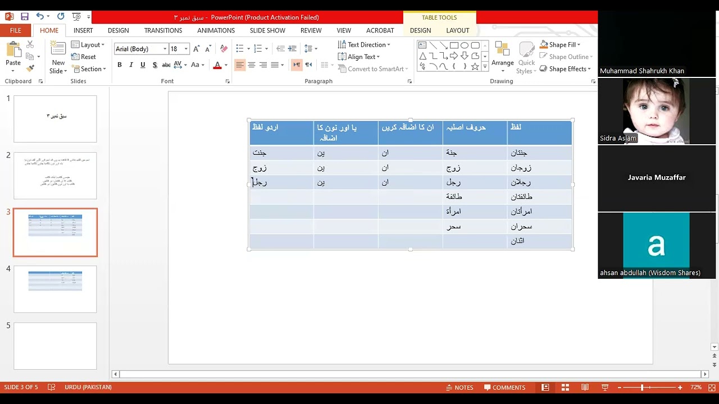Decrease list indent level
Viewport: 719px width, 404px height.
click(280, 49)
